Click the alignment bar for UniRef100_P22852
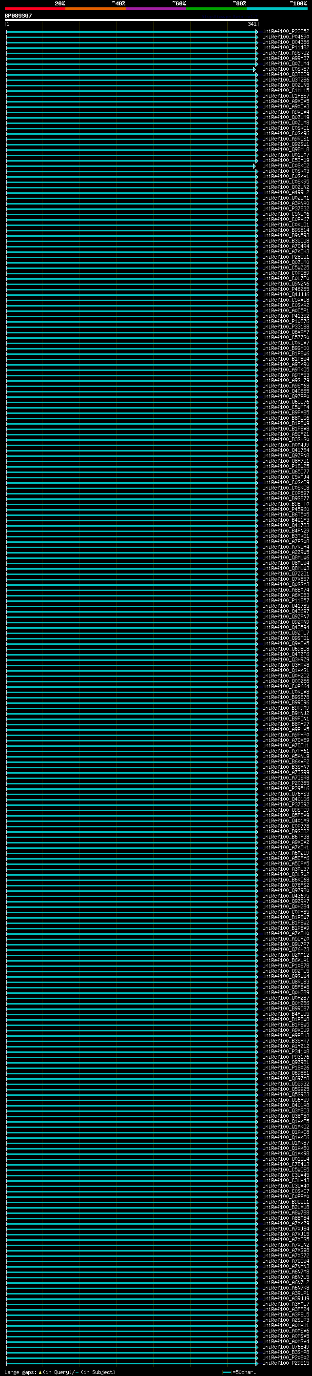The width and height of the screenshot is (312, 1376). [132, 32]
